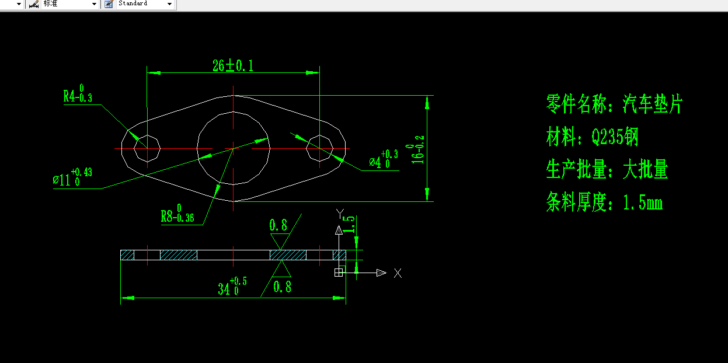This screenshot has height=363, width=728.
Task: Open the Dimension Style manager icon
Action: 33,4
